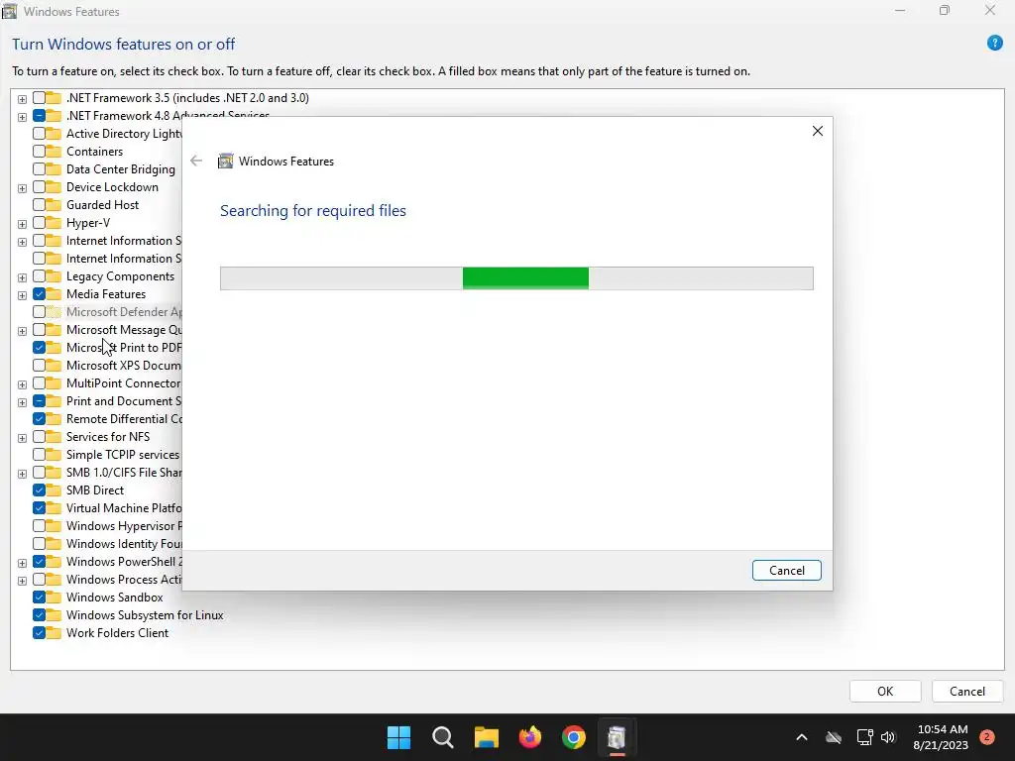Enable the .NET Framework 3.5 checkbox

[39, 98]
